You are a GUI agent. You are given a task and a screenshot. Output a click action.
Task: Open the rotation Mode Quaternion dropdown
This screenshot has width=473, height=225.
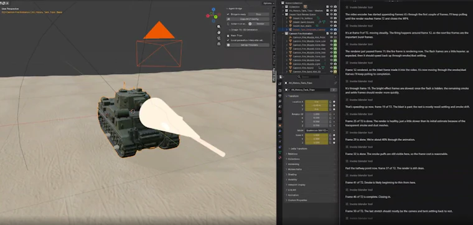coord(317,130)
